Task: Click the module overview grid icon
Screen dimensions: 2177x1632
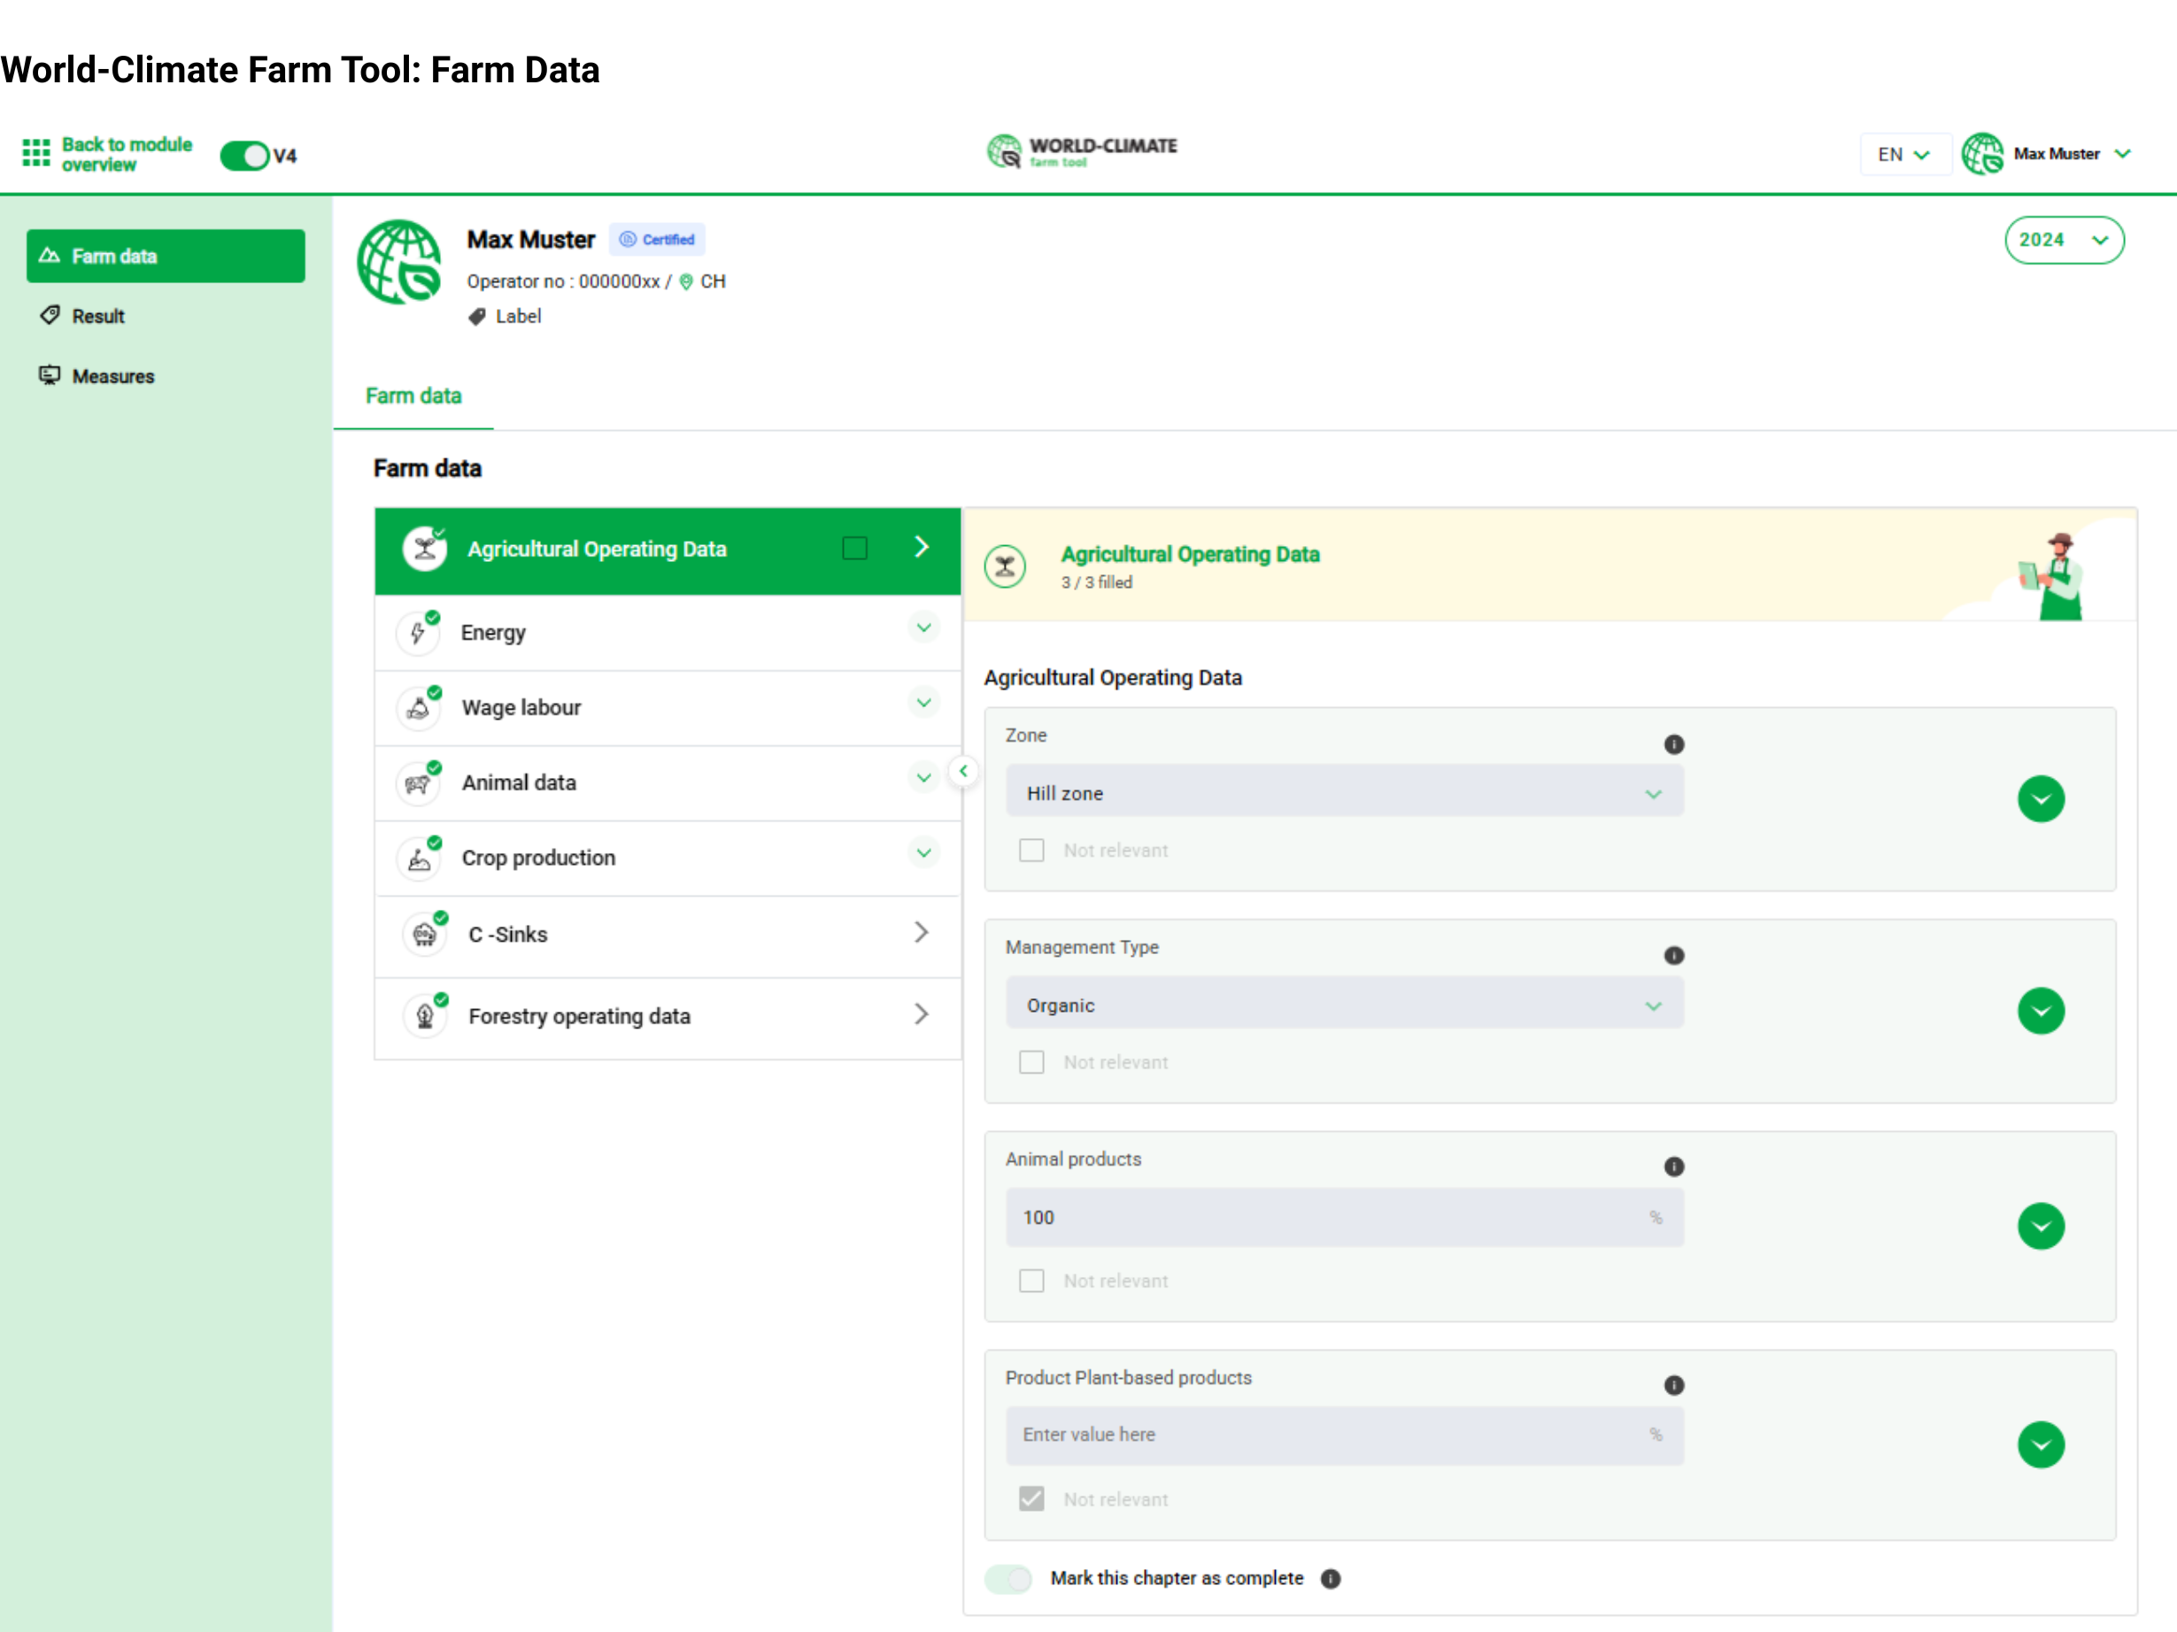Action: tap(35, 152)
